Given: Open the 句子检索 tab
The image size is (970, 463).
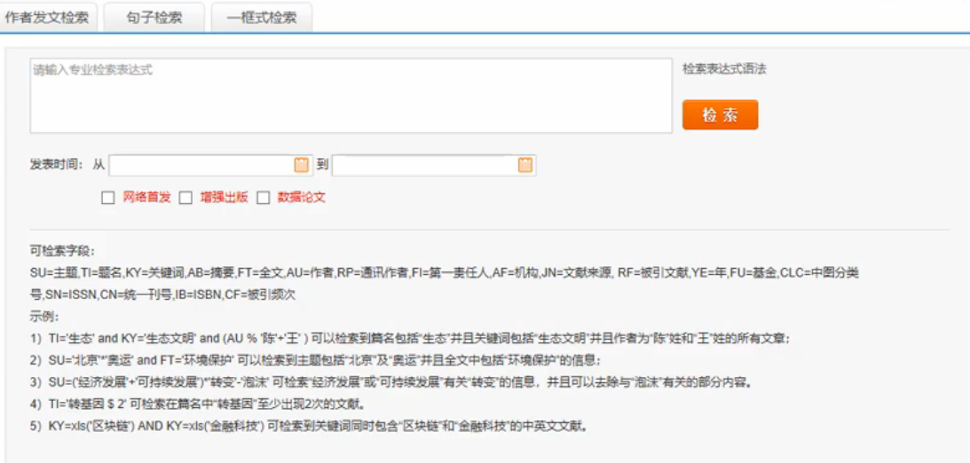Looking at the screenshot, I should 154,18.
